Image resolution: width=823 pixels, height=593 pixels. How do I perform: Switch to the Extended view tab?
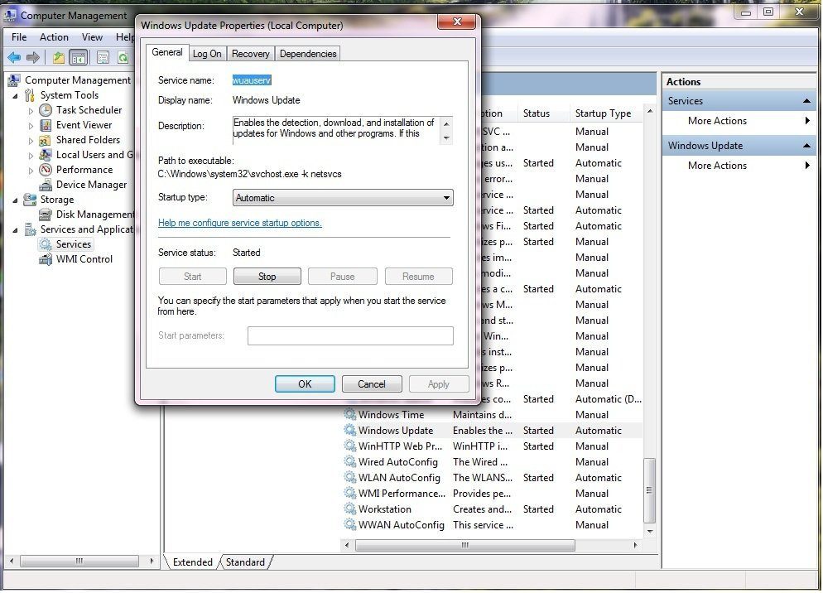193,562
